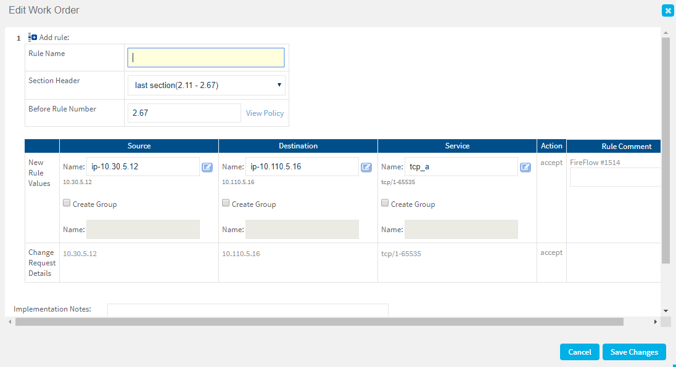
Task: Select the Source name field ip-10.30.5.12
Action: coord(143,167)
